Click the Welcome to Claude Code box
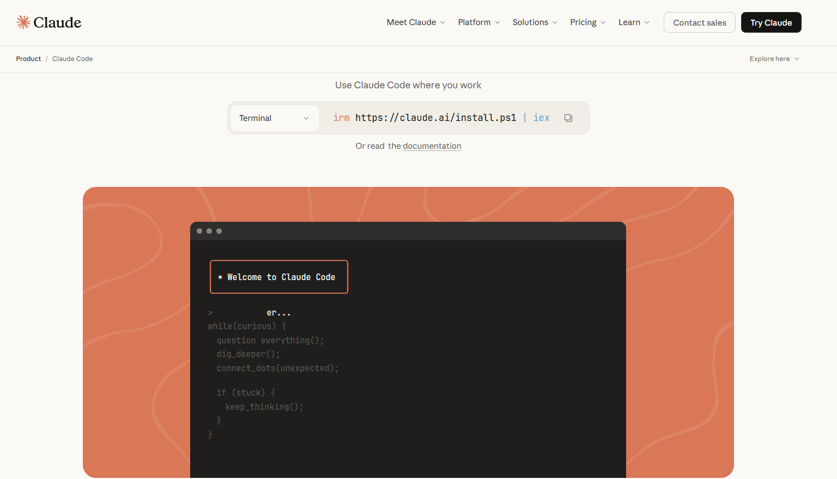The width and height of the screenshot is (837, 479). click(279, 277)
